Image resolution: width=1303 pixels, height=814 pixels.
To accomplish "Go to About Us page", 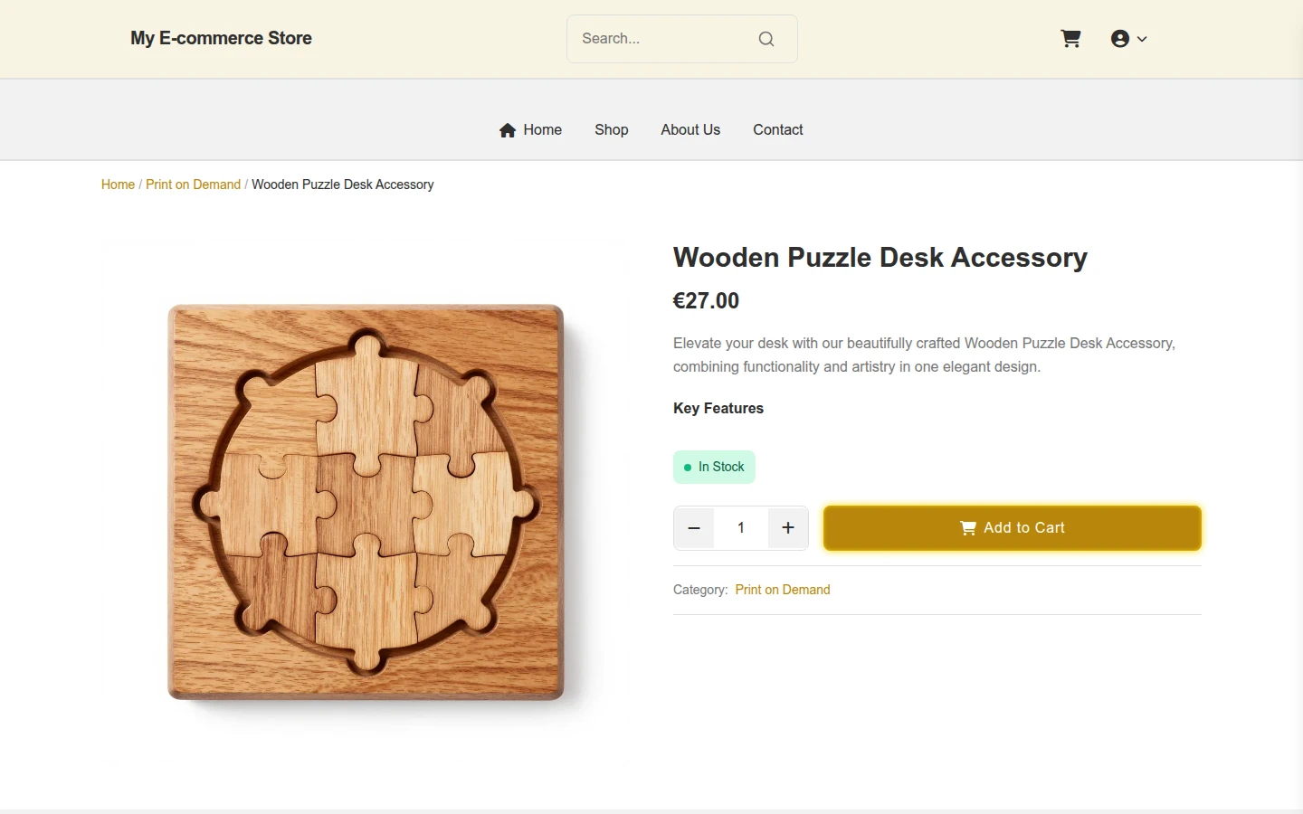I will point(690,130).
